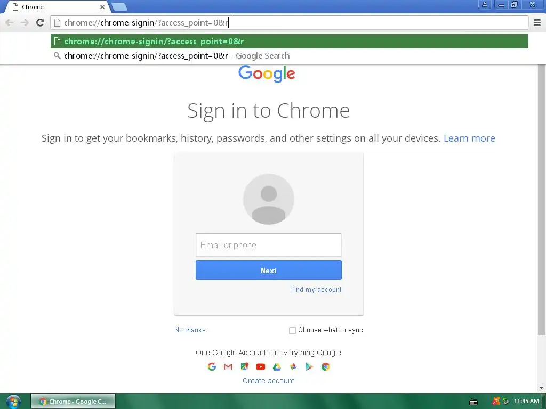Open the Create account link

pyautogui.click(x=269, y=381)
